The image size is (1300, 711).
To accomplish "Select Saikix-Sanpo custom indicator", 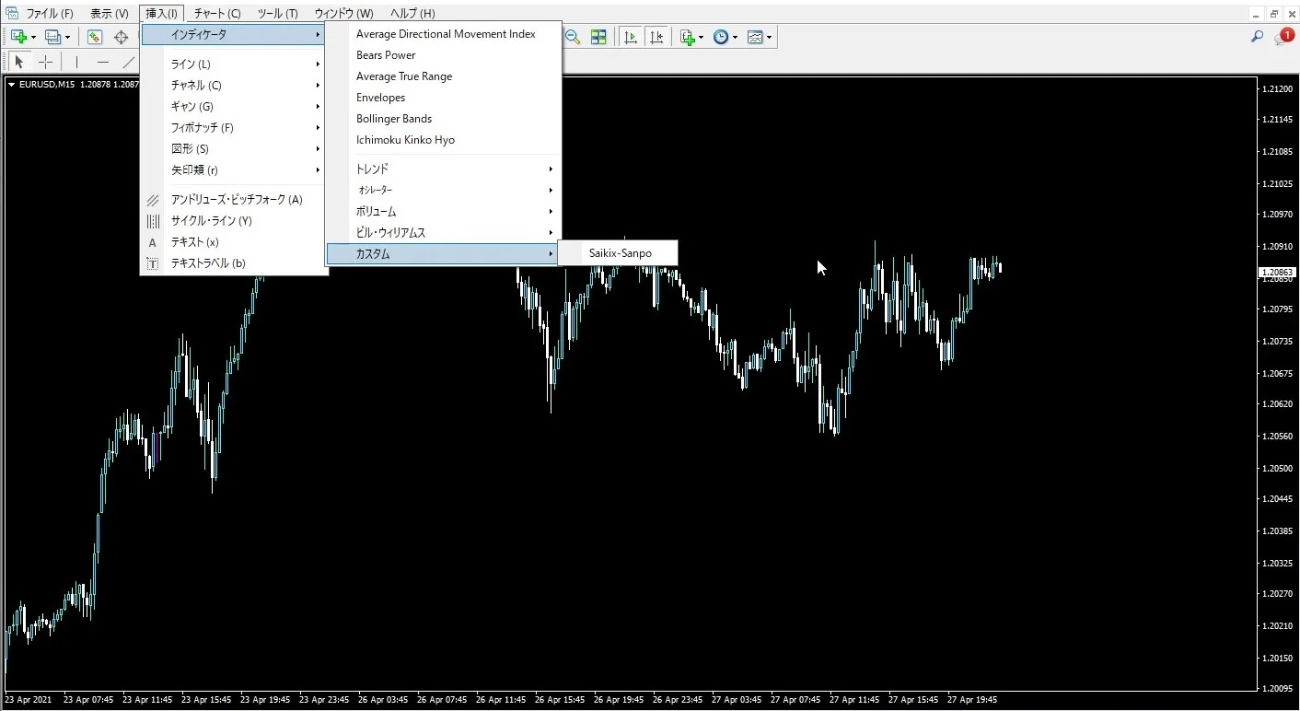I will coord(620,253).
